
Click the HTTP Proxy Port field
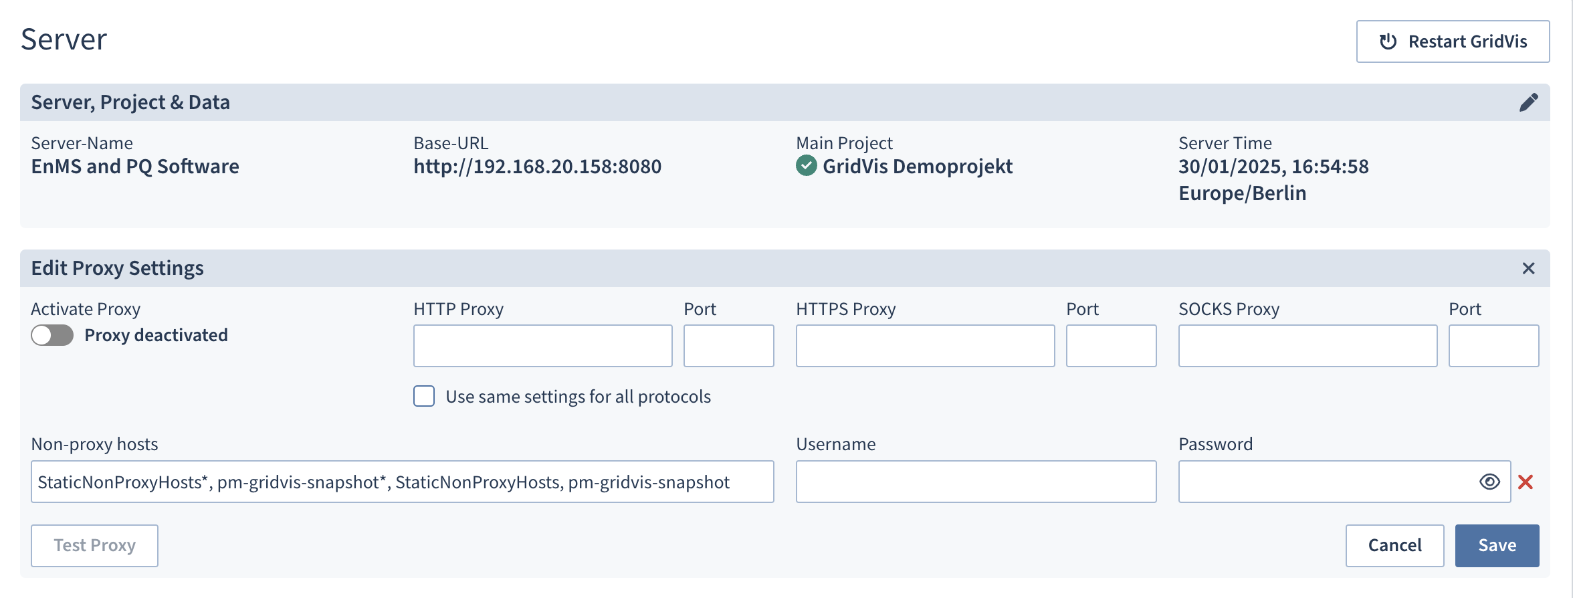728,346
